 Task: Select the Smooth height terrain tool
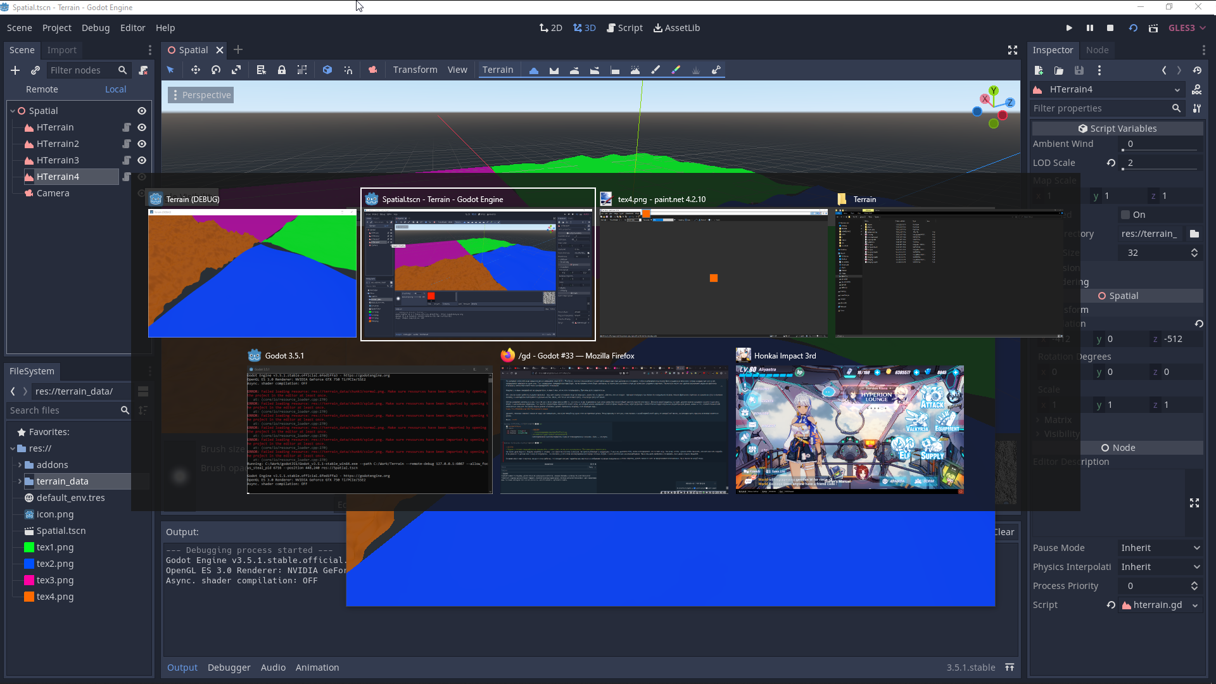point(574,70)
